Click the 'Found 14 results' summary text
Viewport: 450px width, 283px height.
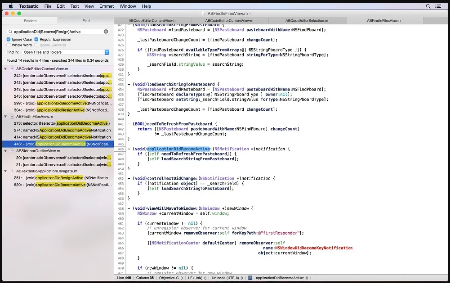pos(58,60)
